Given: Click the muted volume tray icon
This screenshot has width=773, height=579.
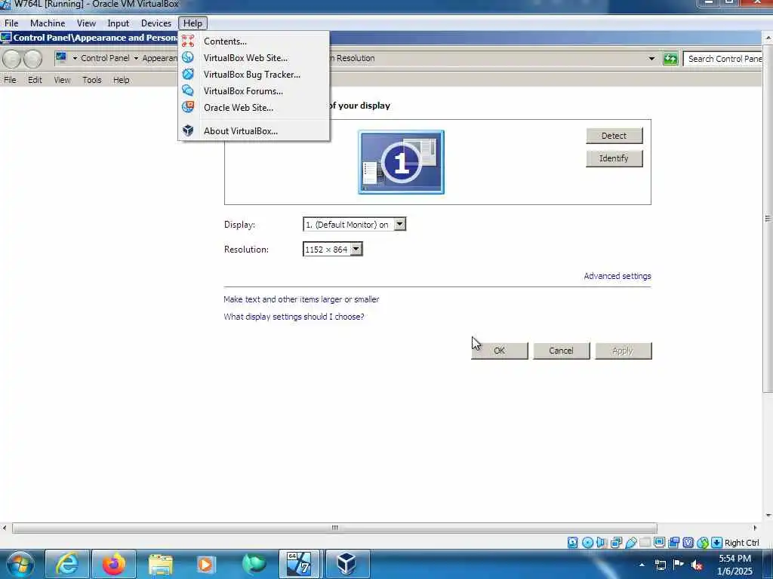Looking at the screenshot, I should click(x=697, y=565).
